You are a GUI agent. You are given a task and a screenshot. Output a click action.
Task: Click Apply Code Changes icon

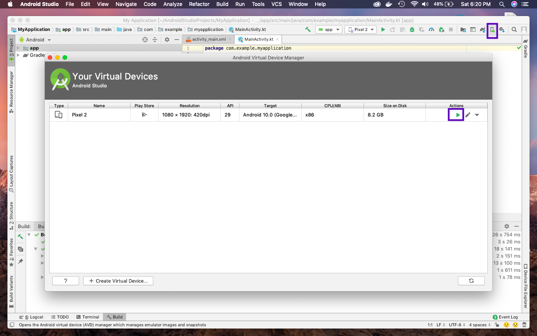(402, 29)
